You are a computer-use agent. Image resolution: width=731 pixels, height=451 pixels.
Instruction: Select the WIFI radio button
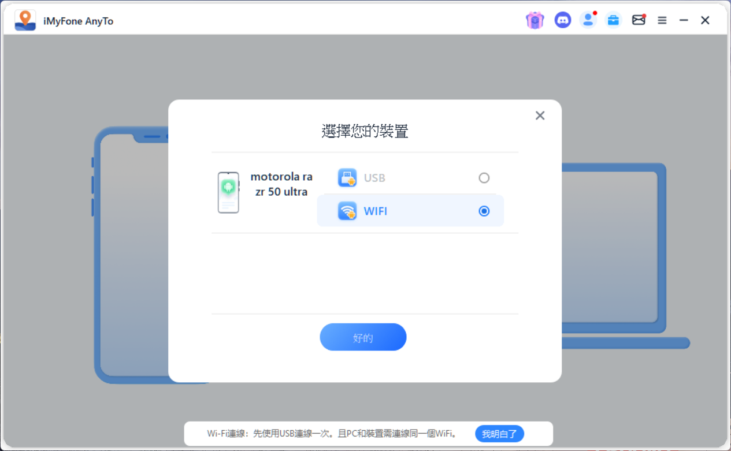(484, 211)
